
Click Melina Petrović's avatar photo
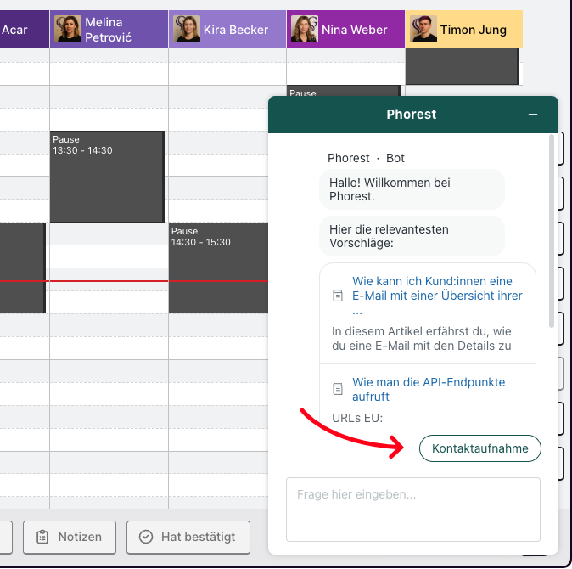pyautogui.click(x=69, y=29)
